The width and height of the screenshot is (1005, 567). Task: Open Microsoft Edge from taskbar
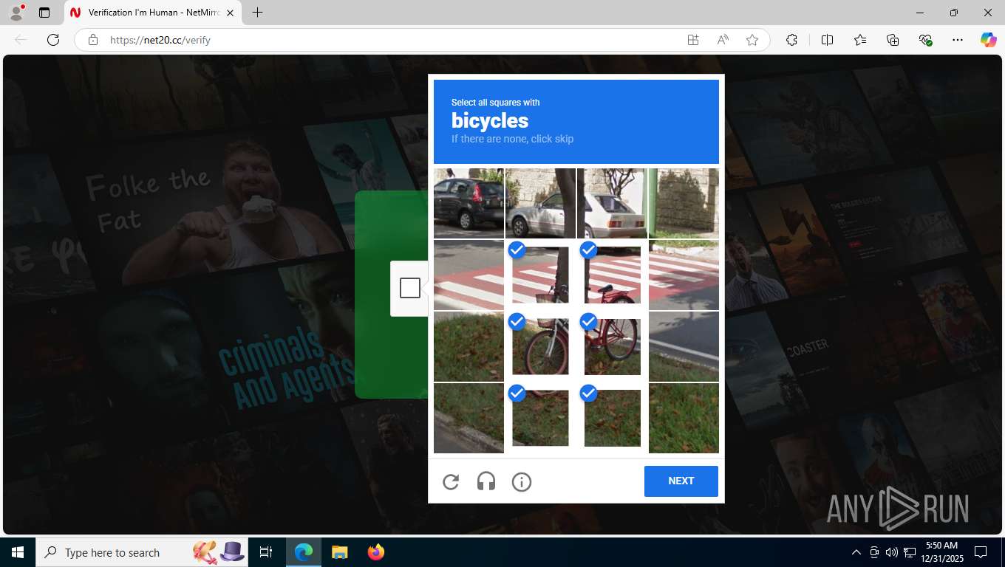304,552
